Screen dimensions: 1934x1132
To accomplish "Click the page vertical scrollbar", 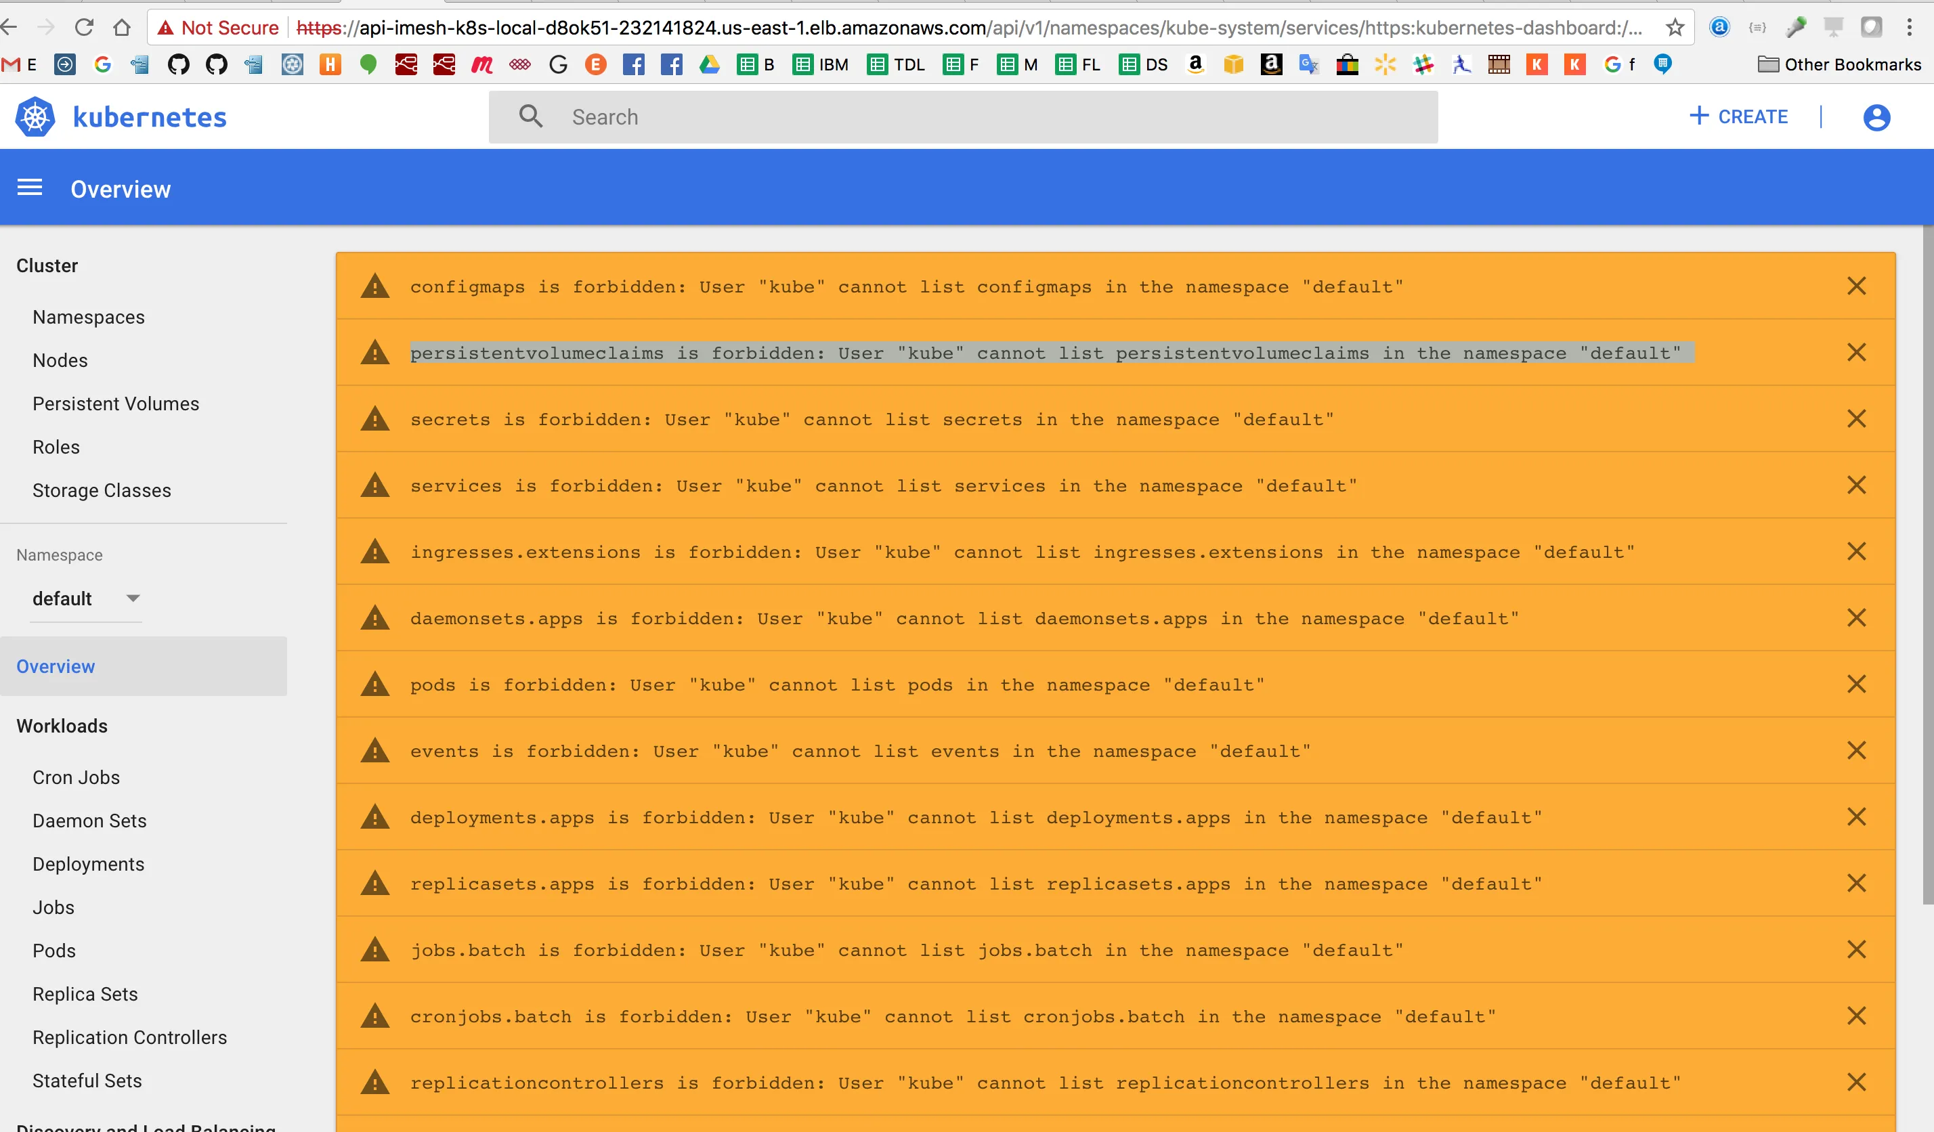I will pyautogui.click(x=1927, y=565).
